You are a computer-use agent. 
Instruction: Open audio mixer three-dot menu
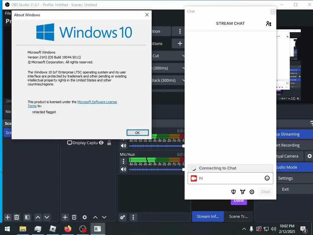point(133,217)
